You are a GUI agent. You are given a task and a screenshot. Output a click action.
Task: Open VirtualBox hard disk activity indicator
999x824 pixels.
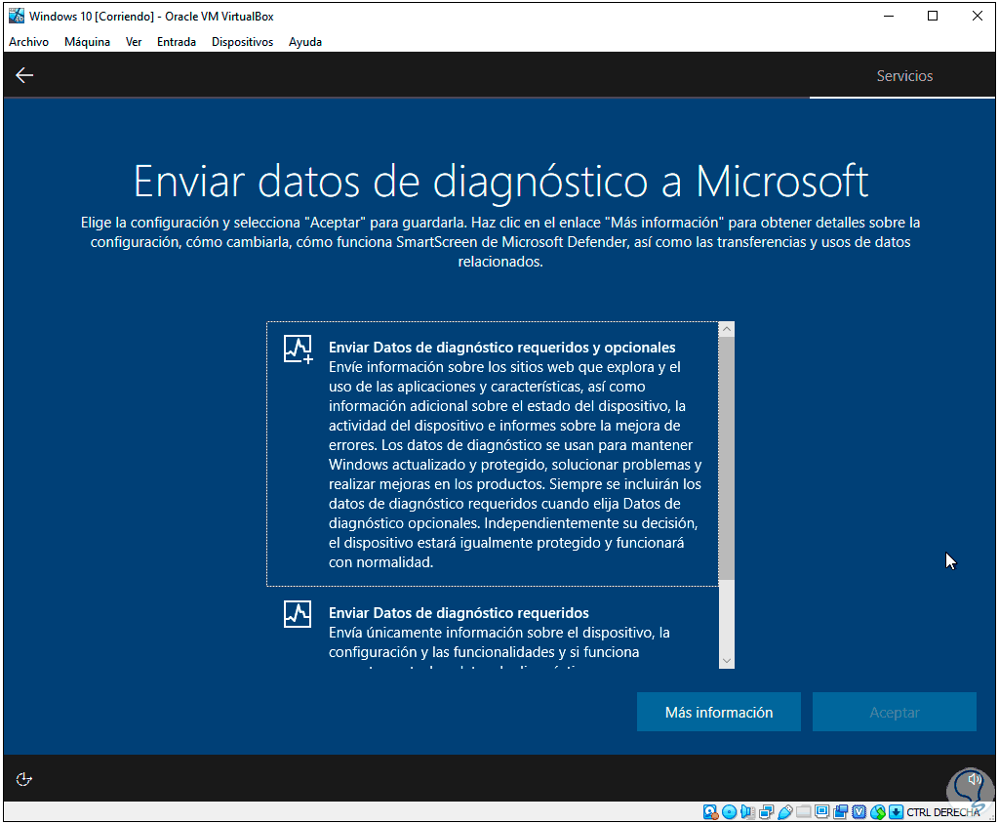[x=710, y=812]
